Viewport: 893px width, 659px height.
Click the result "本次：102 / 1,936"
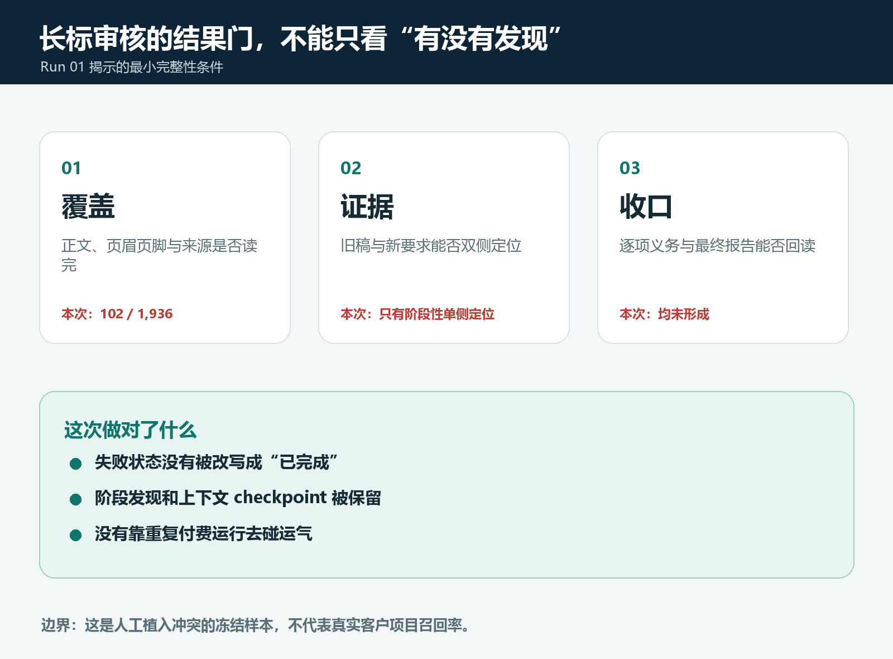tap(117, 314)
